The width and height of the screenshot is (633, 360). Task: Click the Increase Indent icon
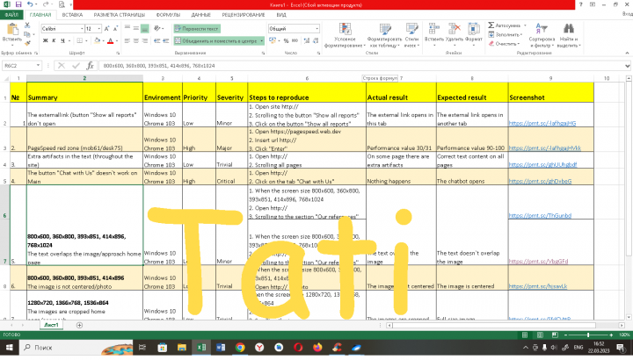point(165,40)
